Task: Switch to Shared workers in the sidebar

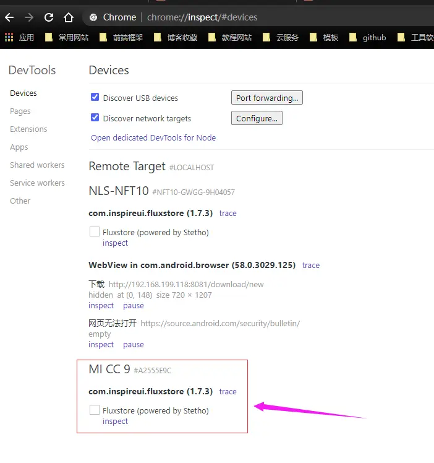Action: tap(37, 165)
